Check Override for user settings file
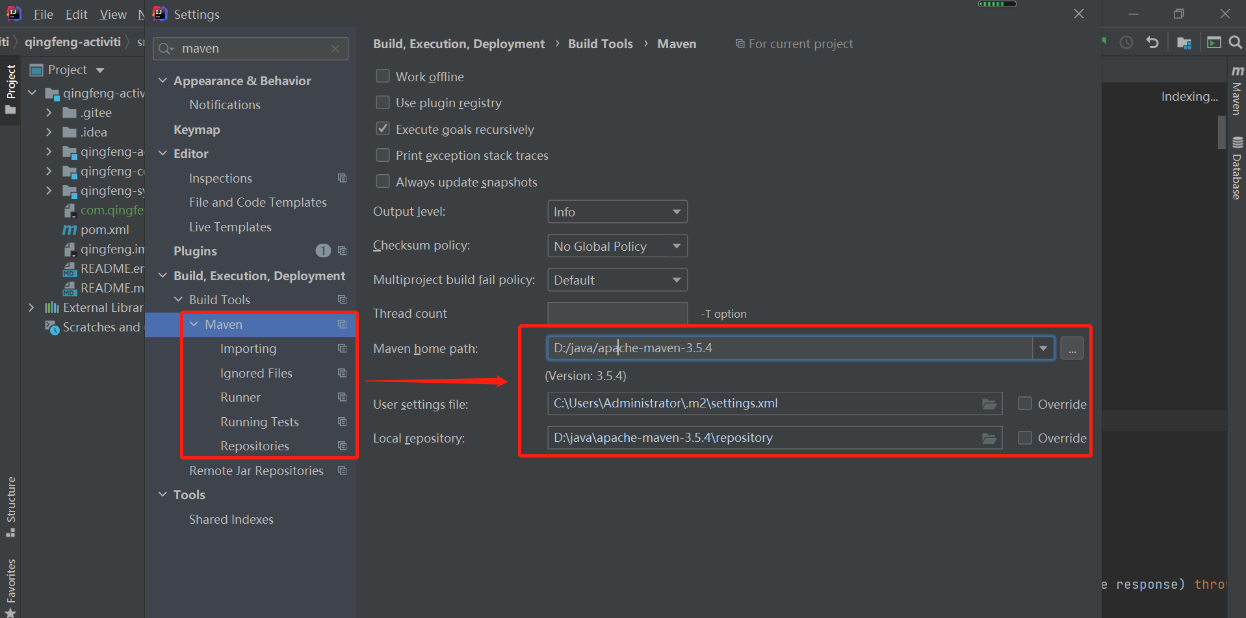1246x618 pixels. pos(1025,404)
